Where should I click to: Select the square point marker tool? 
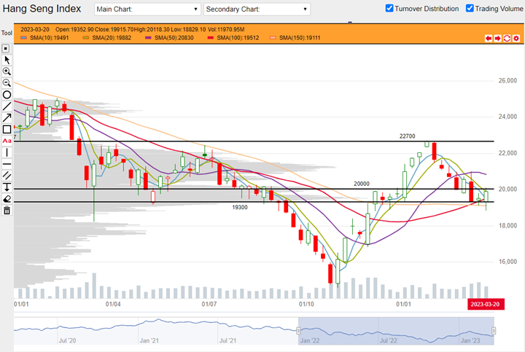[6, 49]
